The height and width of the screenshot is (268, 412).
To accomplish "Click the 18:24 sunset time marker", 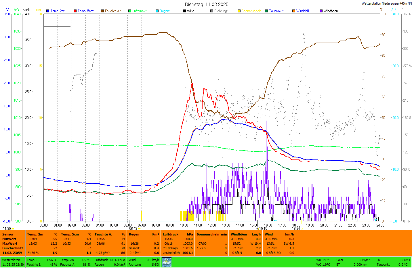I will [x=296, y=229].
